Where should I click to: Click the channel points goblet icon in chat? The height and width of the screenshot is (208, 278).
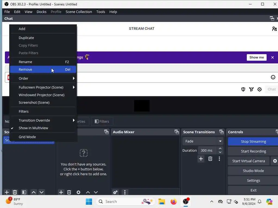pos(251,89)
